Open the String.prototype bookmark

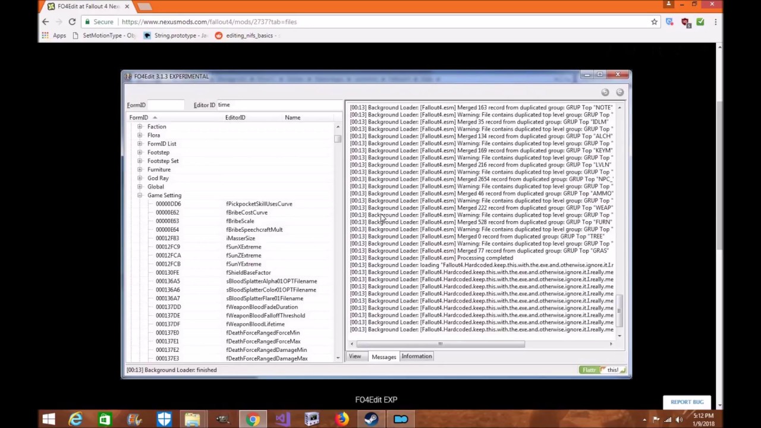(175, 36)
